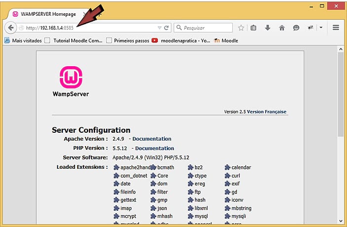Open the URL history dropdown arrow
The width and height of the screenshot is (347, 227).
tap(159, 28)
